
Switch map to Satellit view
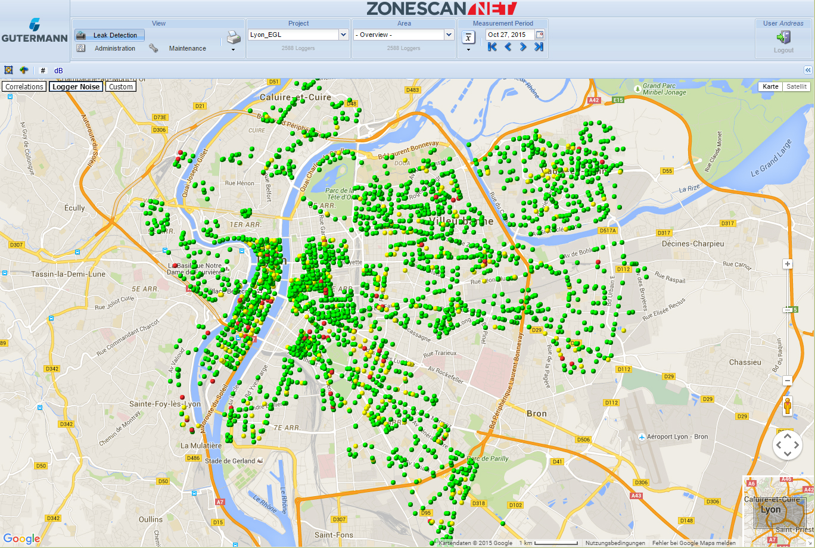click(x=797, y=86)
